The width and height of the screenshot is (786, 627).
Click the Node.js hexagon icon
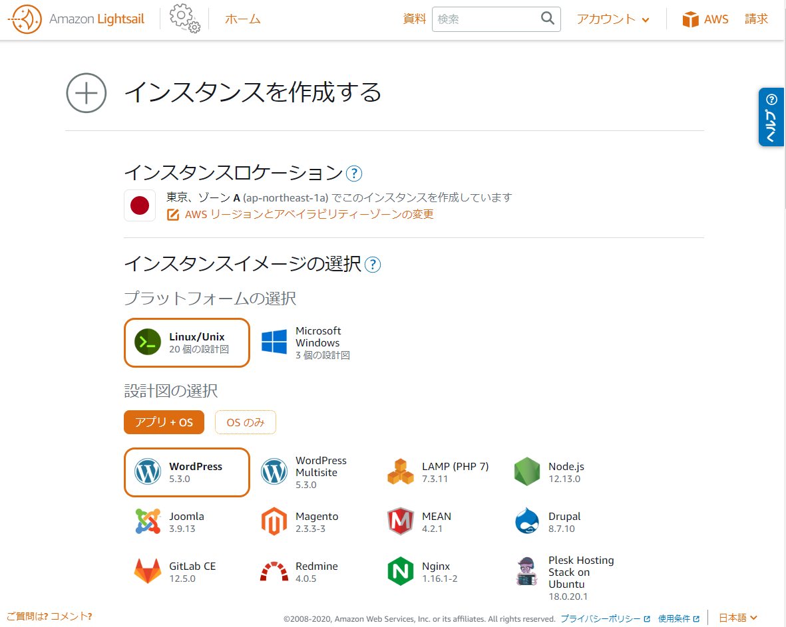[x=527, y=472]
